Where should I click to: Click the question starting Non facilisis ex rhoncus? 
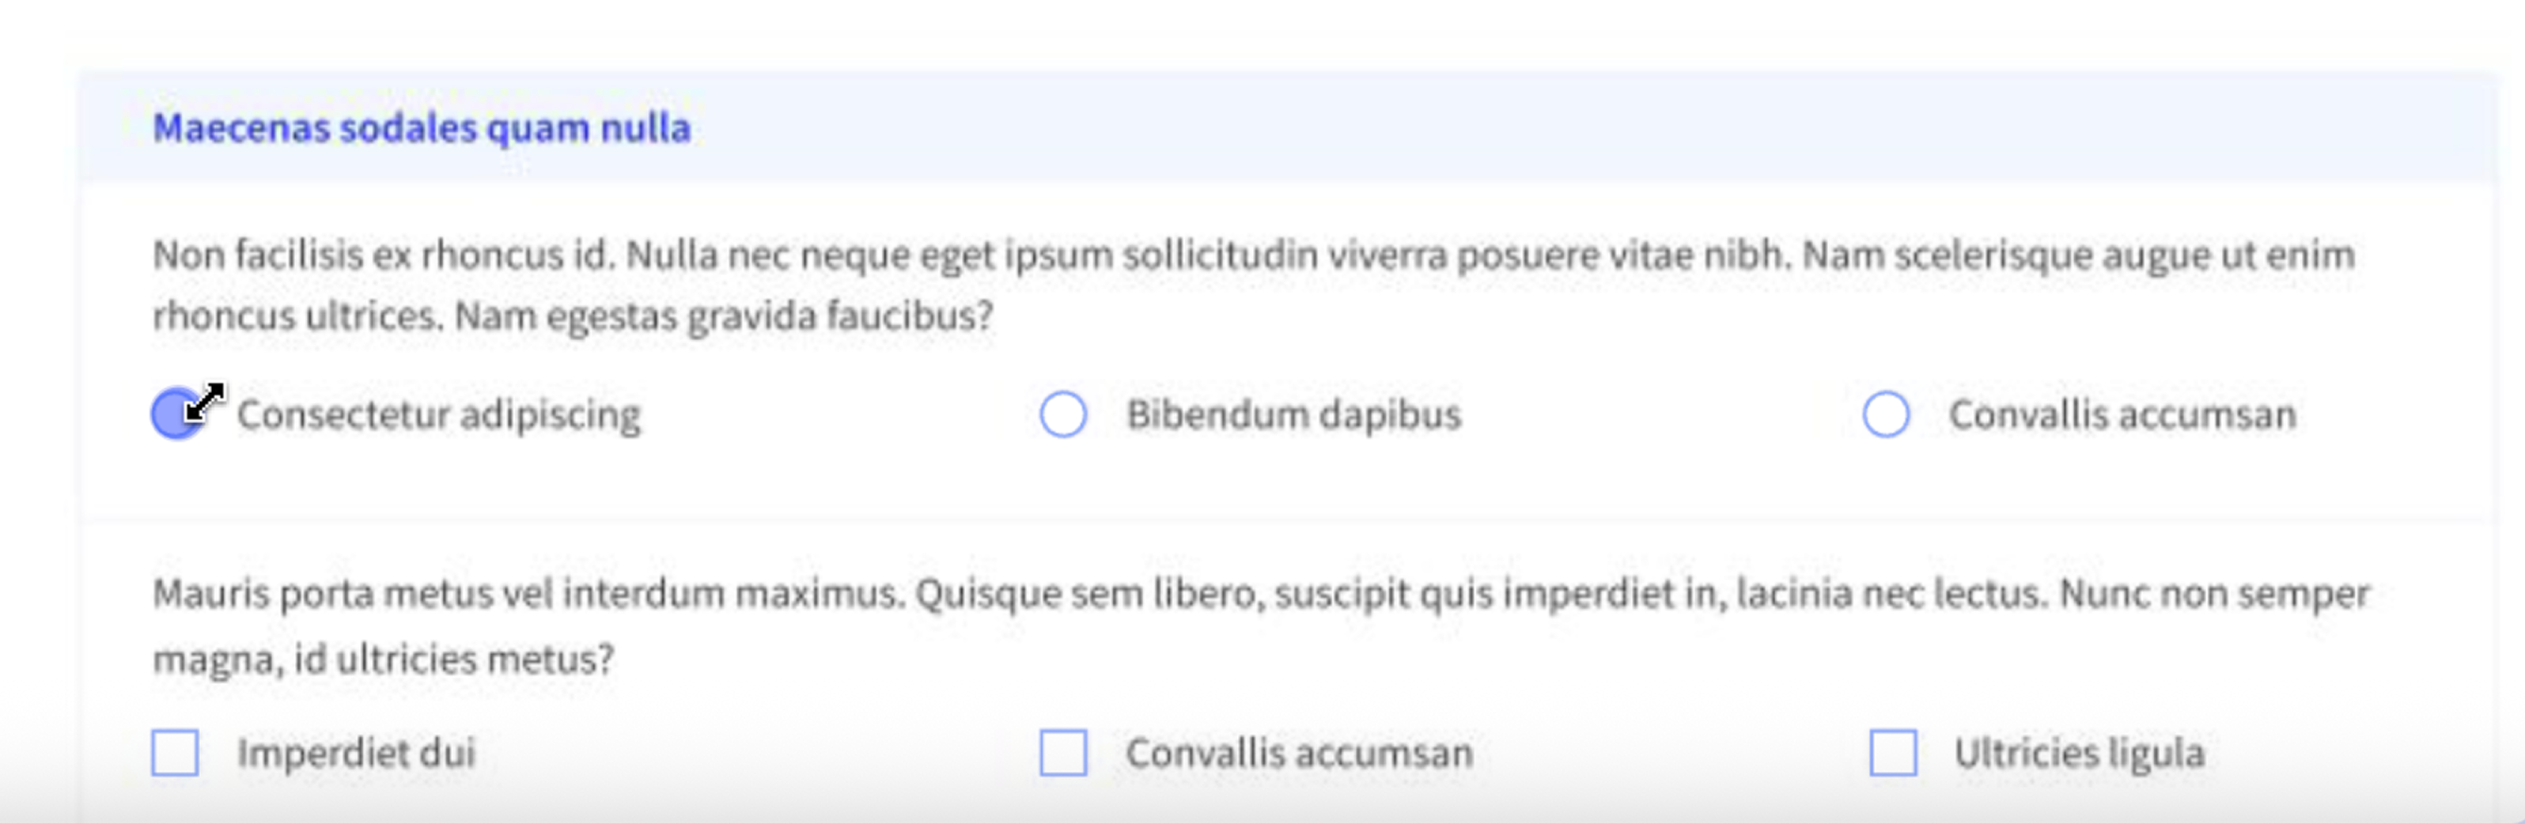point(1254,285)
